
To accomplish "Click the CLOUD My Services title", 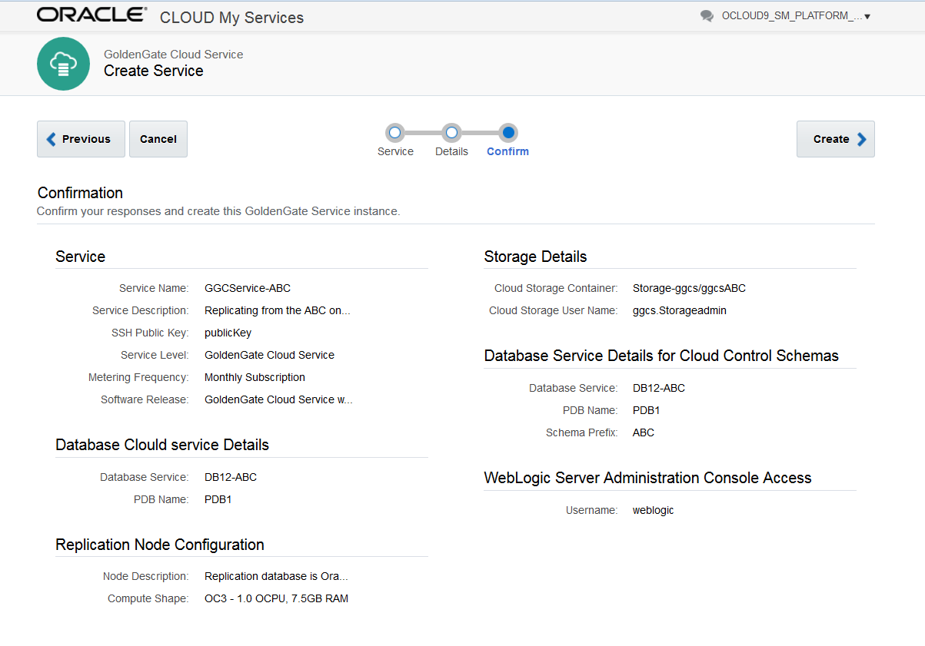I will (231, 17).
